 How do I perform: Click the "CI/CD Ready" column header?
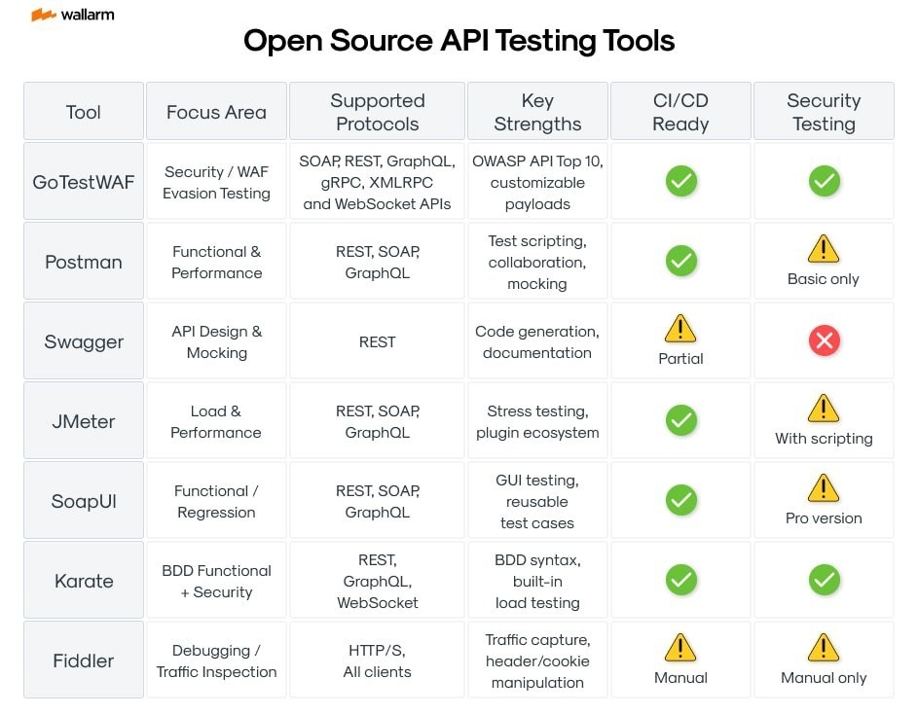(680, 111)
